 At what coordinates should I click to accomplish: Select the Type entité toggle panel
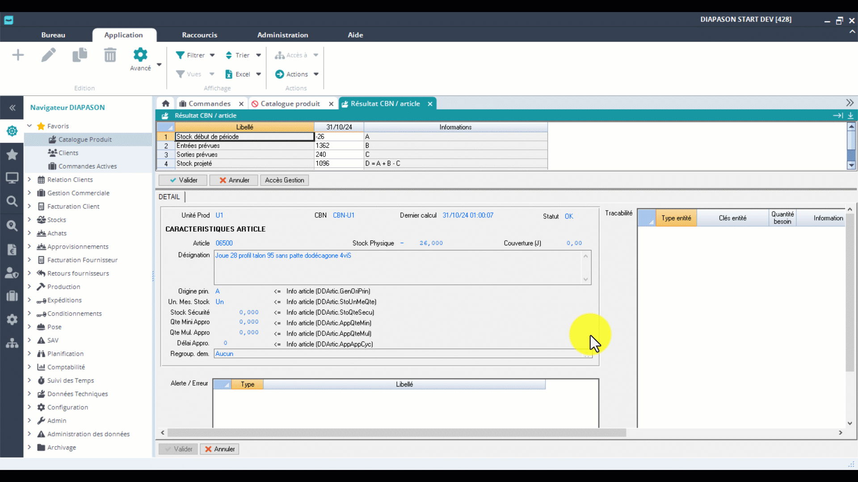[677, 218]
